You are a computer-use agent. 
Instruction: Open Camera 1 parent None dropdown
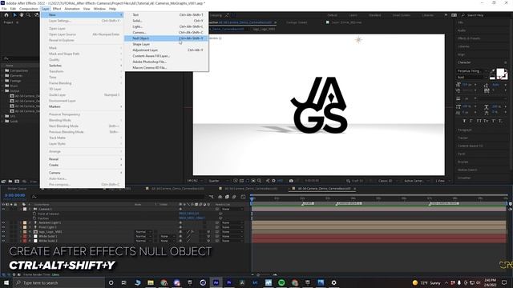232,209
